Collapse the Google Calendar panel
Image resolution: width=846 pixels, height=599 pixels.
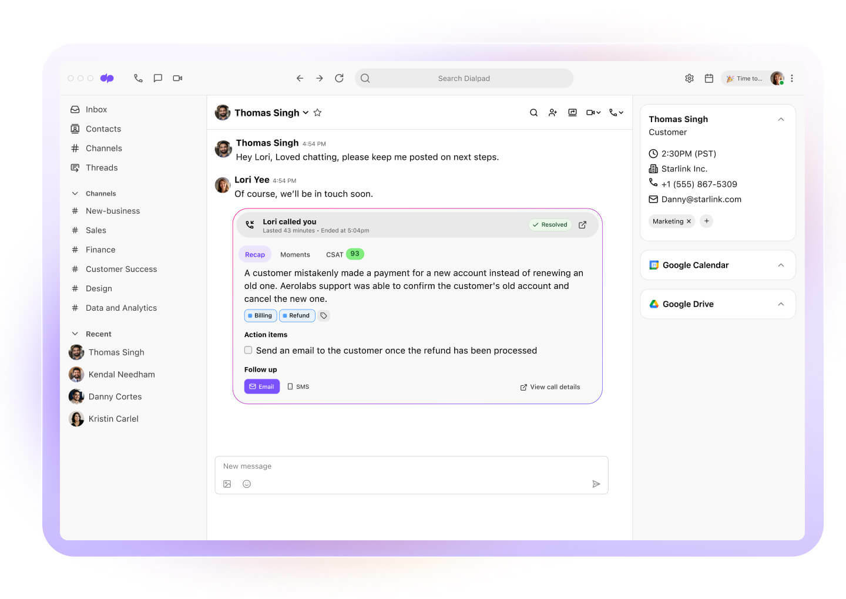[x=781, y=265]
